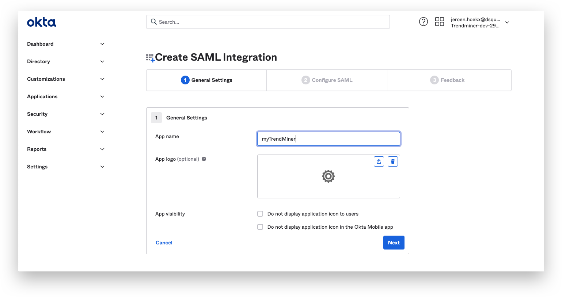Click the search magnifier icon
562x297 pixels.
tap(153, 22)
